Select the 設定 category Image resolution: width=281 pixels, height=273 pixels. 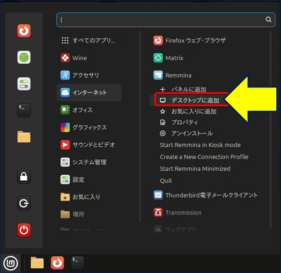pos(89,180)
